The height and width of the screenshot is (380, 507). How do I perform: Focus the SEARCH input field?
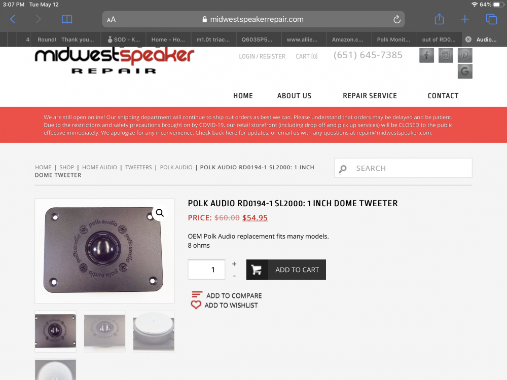point(403,168)
